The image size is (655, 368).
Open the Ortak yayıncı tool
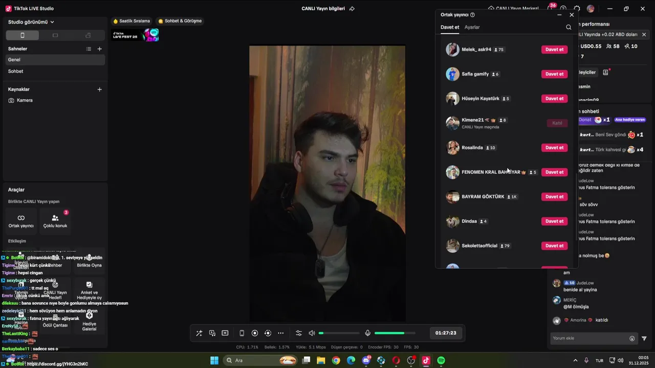coord(21,221)
